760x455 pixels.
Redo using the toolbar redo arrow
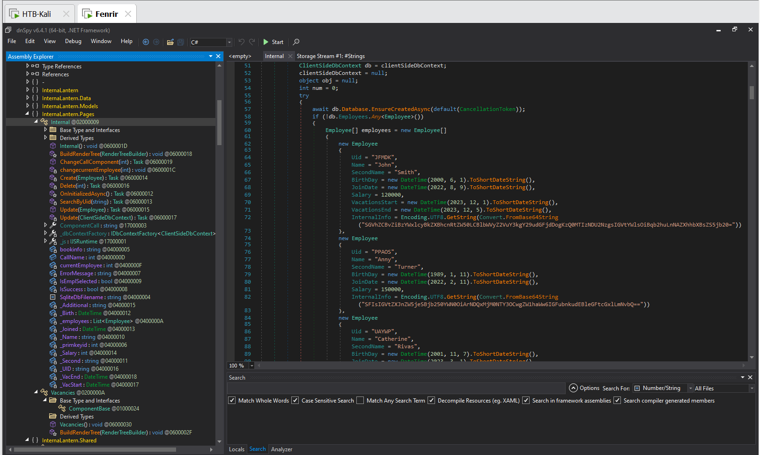point(252,42)
